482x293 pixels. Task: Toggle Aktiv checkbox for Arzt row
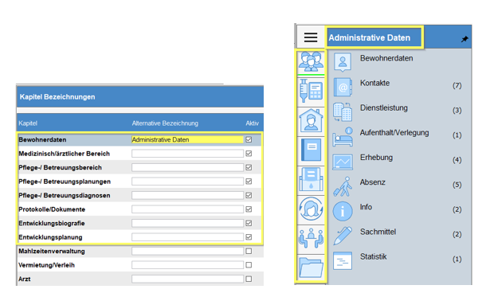[x=249, y=279]
